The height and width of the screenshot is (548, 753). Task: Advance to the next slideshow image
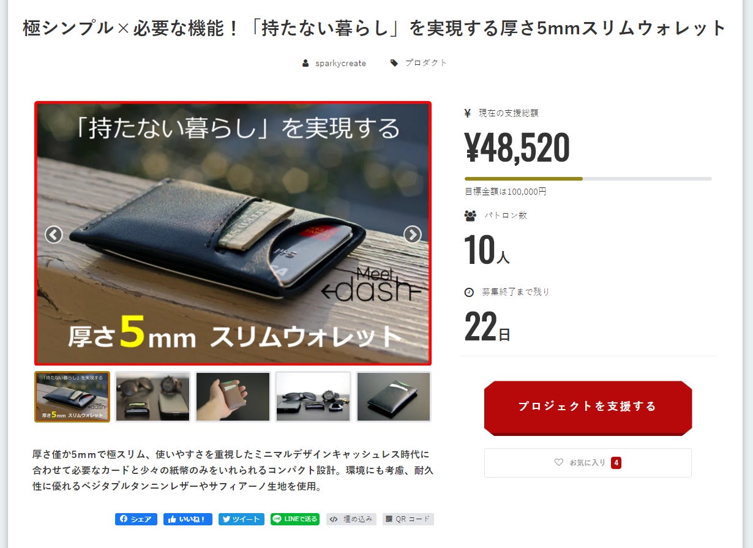[x=413, y=235]
